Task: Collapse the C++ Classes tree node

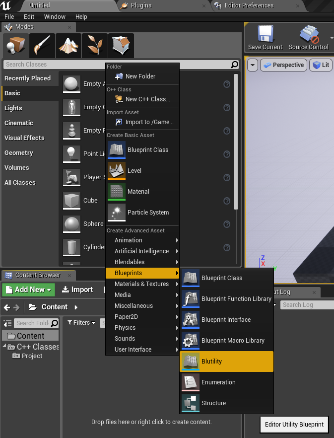Action: point(4,346)
